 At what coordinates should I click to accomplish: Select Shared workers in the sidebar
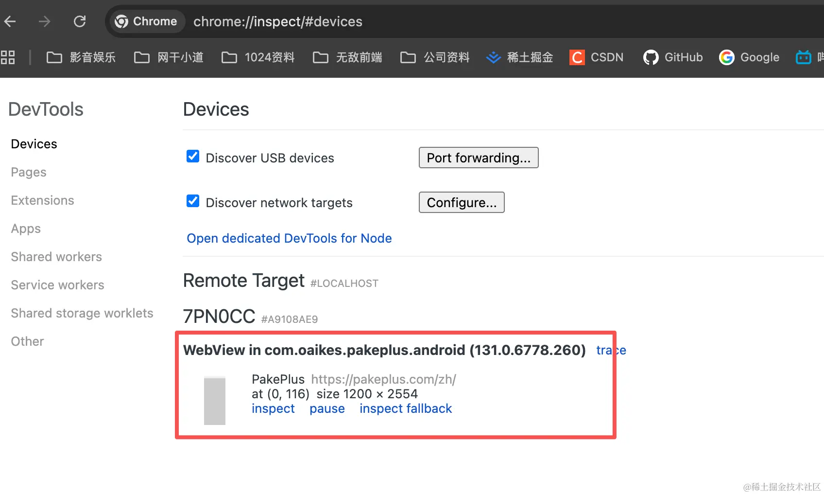(x=56, y=257)
